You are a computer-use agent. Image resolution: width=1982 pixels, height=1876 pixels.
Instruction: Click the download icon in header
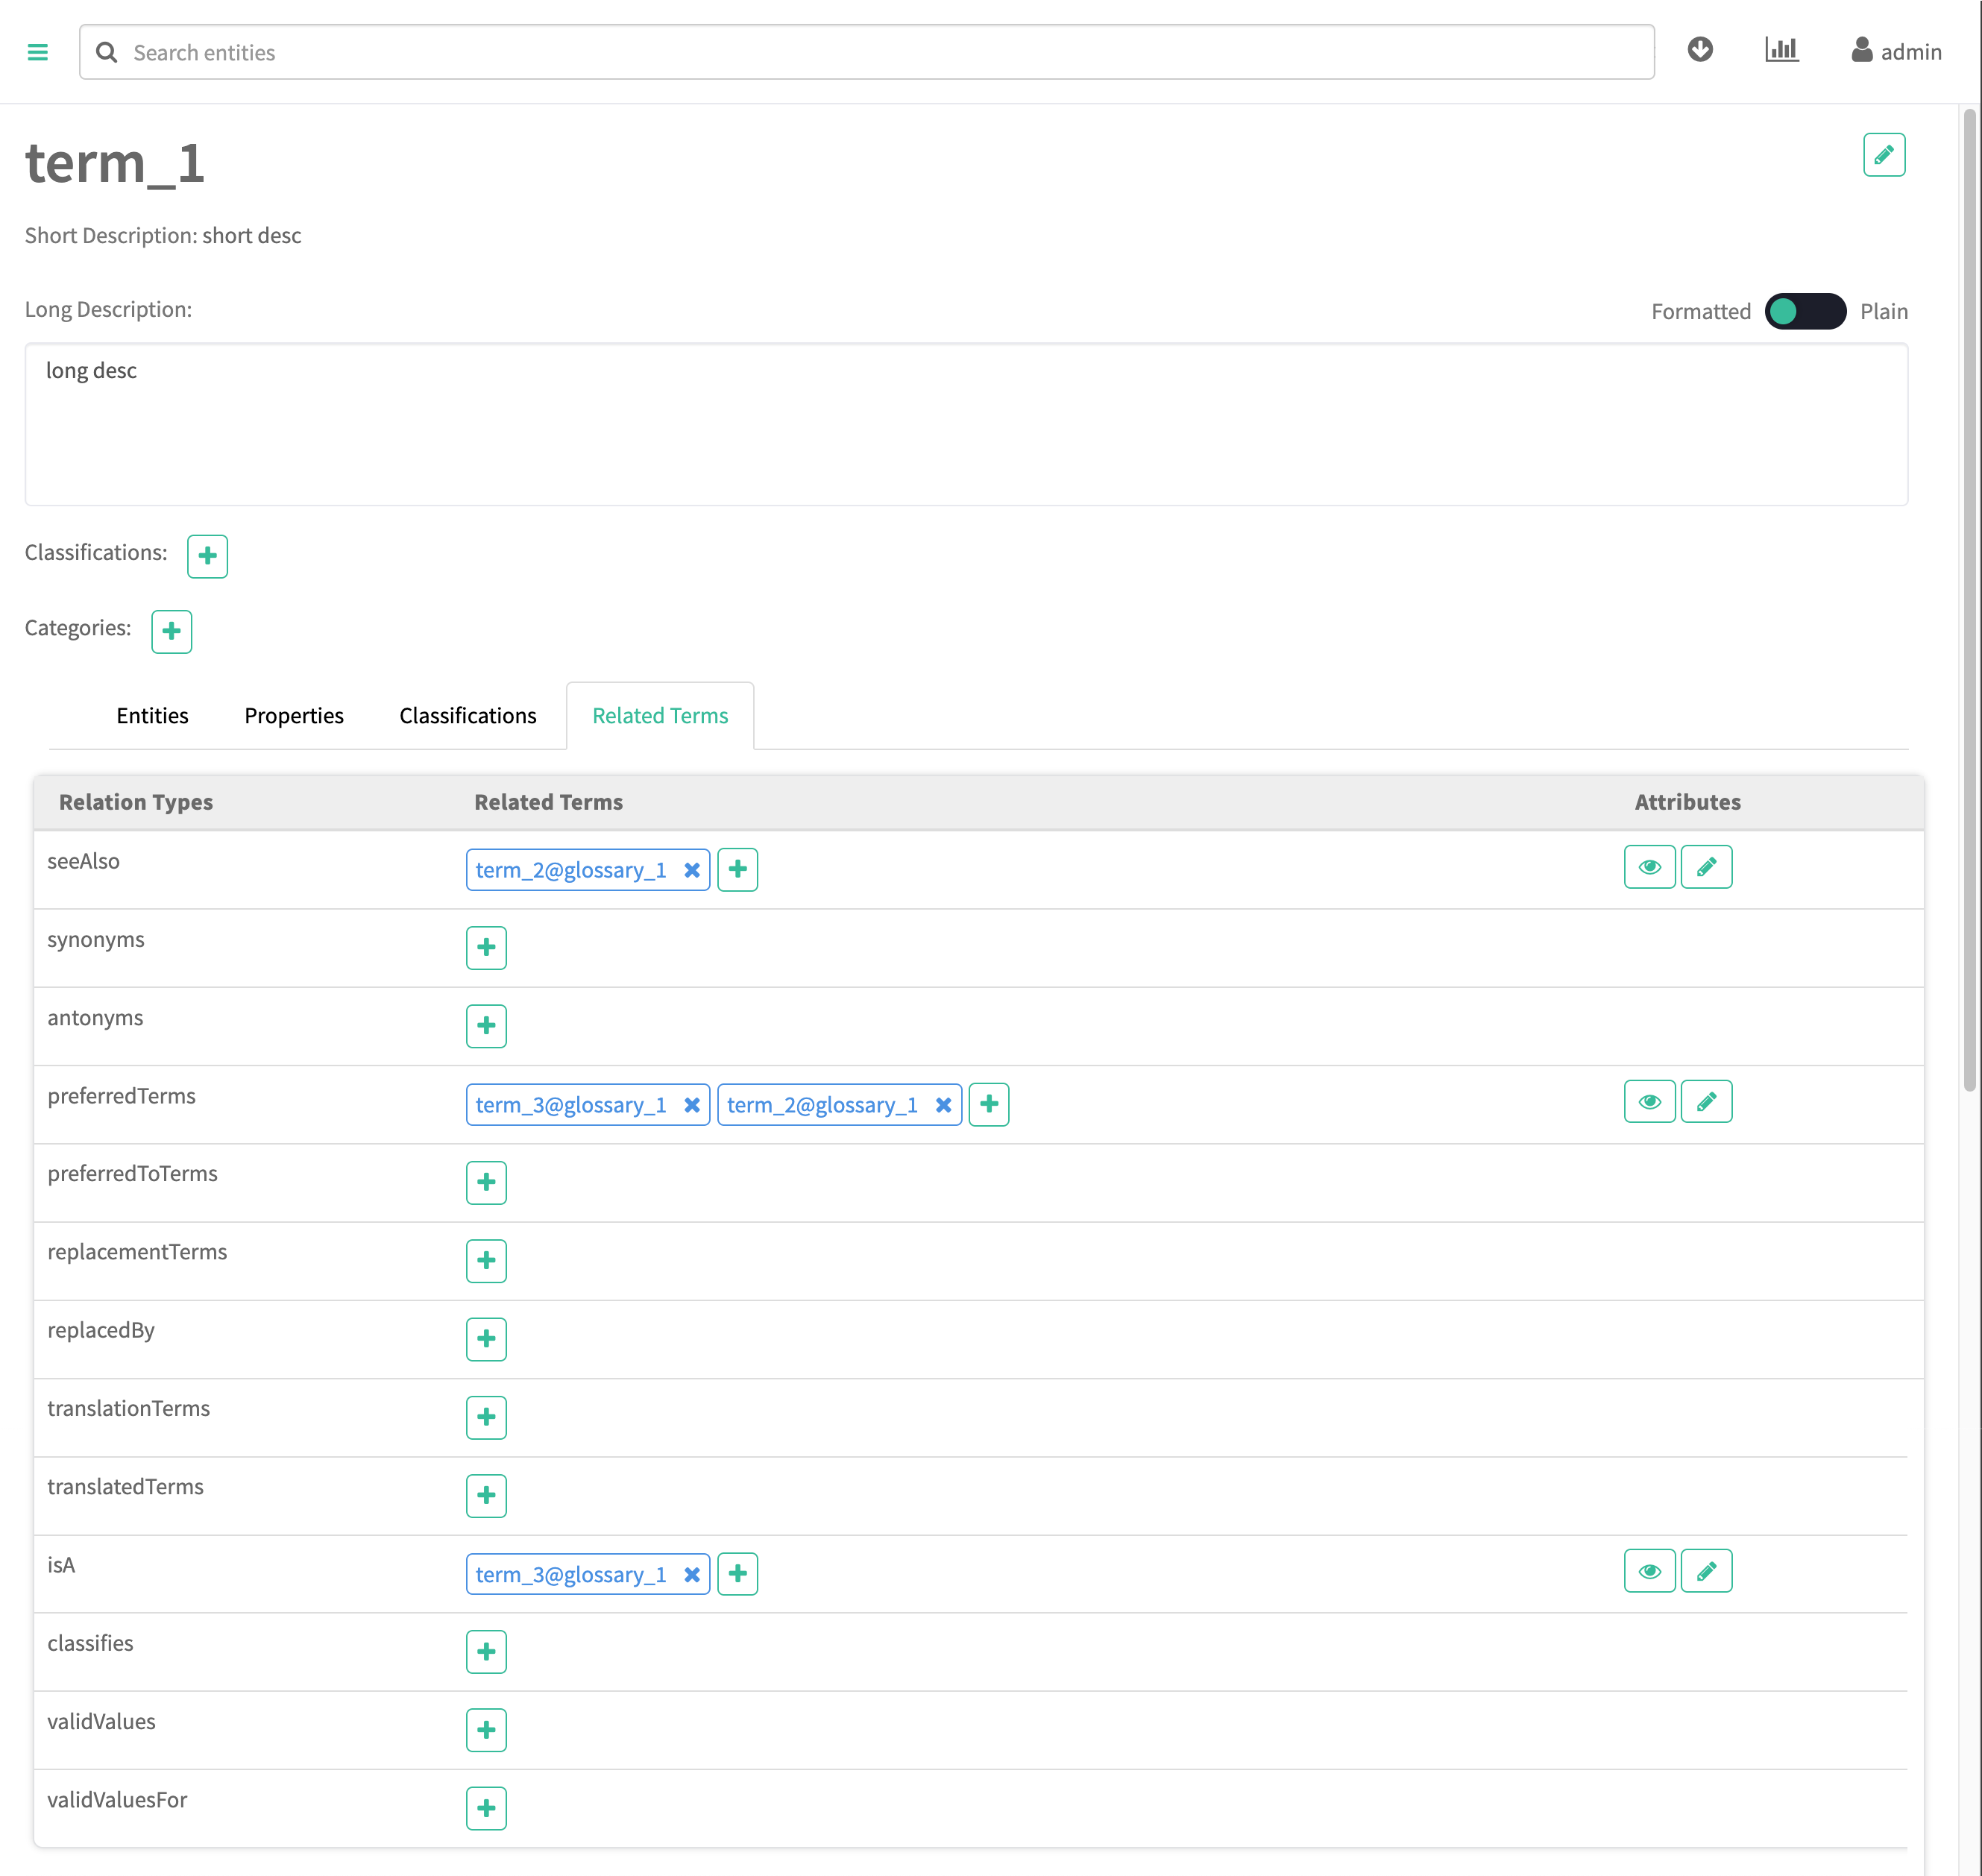point(1699,50)
